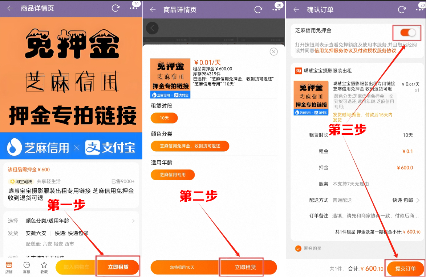
Task: Open 信用免押服务协议及付款授权服务协议 link
Action: pos(355,51)
